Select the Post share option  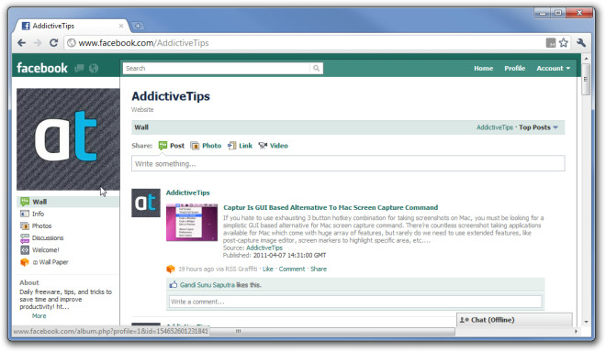coord(177,146)
